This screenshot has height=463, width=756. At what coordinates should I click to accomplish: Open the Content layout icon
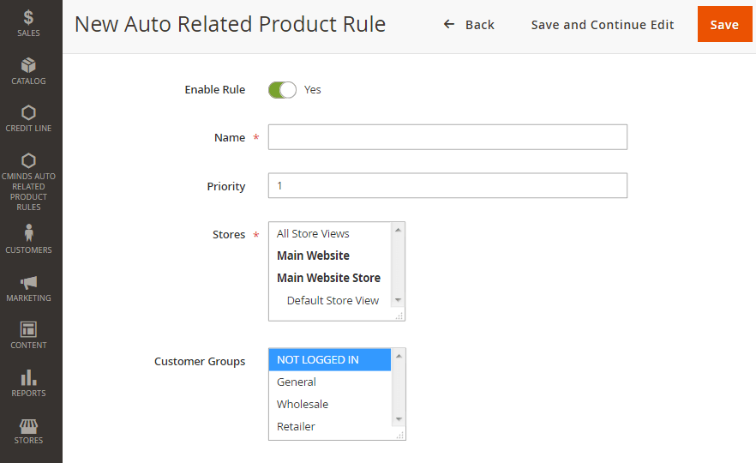tap(28, 329)
